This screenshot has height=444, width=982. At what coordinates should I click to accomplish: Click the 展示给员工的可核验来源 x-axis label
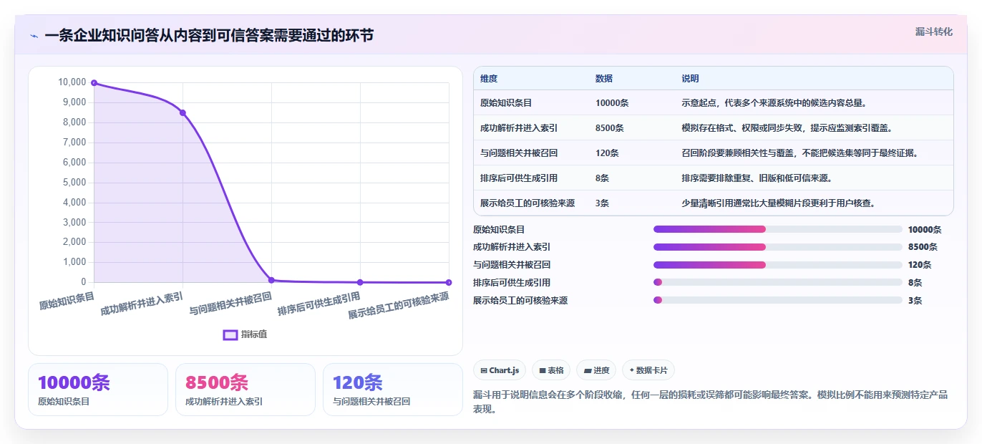(x=399, y=306)
